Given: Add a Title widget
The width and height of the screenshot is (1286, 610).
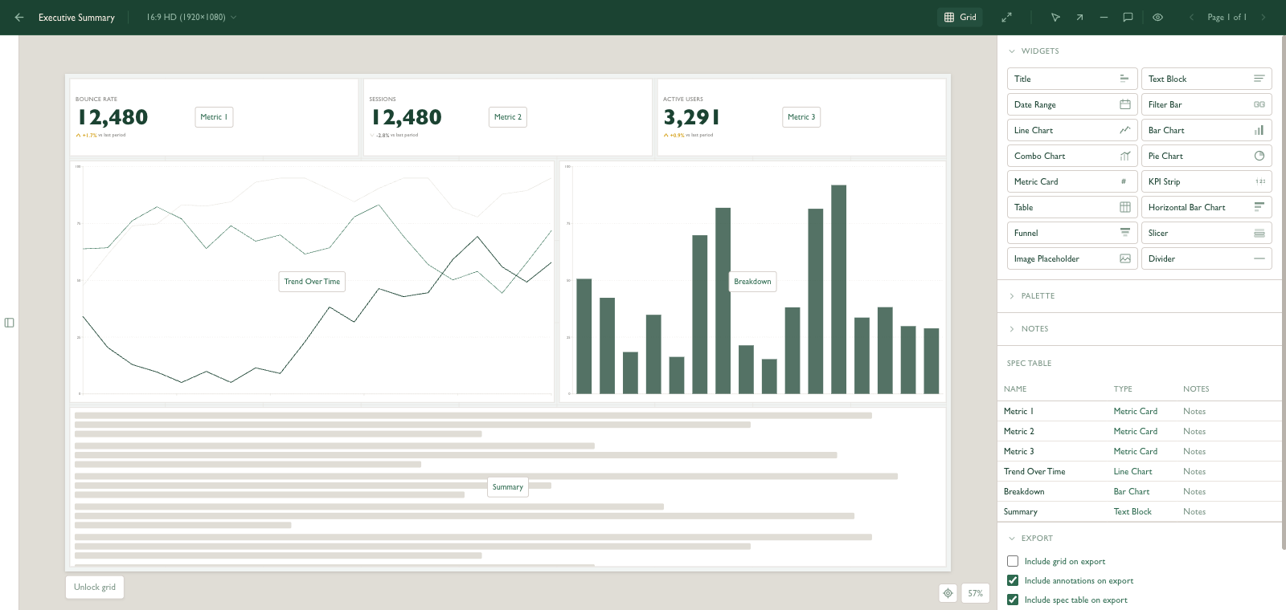Looking at the screenshot, I should (1072, 79).
